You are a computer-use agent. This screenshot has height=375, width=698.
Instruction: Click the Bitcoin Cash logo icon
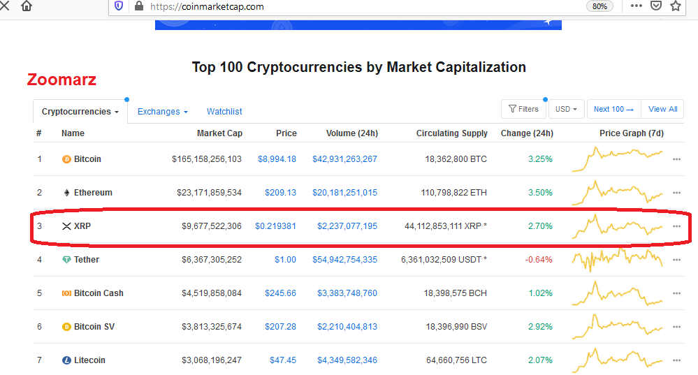[x=66, y=293]
